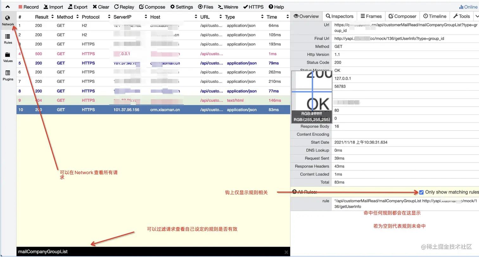Select the text/html request row 9
Viewport: 479px width, 257px height.
[x=153, y=100]
